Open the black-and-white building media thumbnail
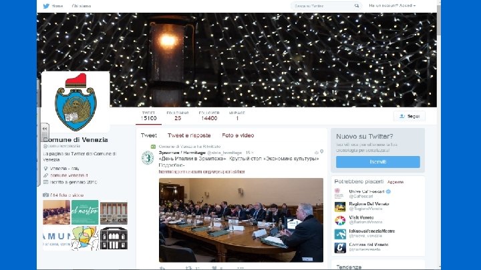 click(114, 238)
